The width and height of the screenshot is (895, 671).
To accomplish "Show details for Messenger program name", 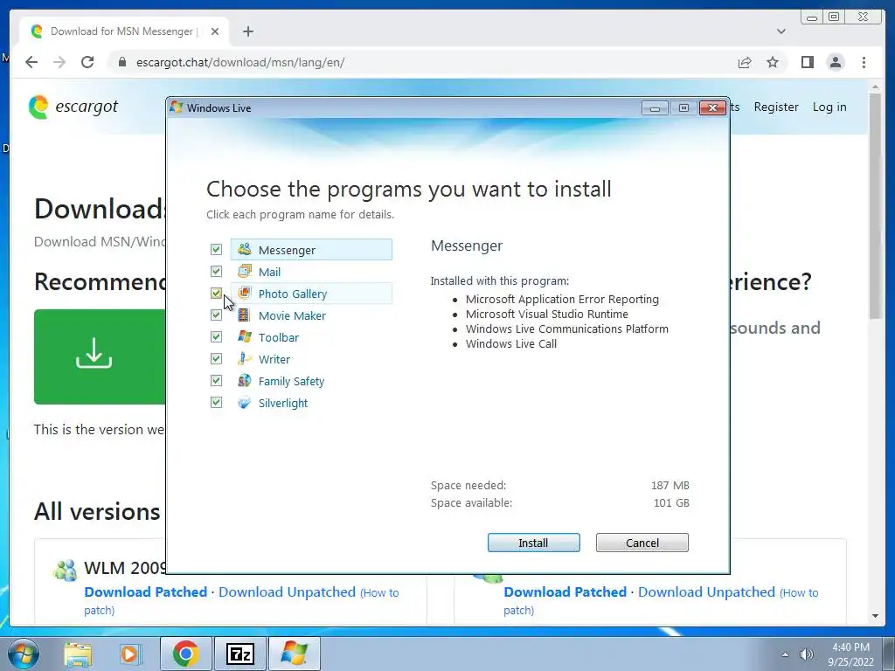I will [287, 251].
